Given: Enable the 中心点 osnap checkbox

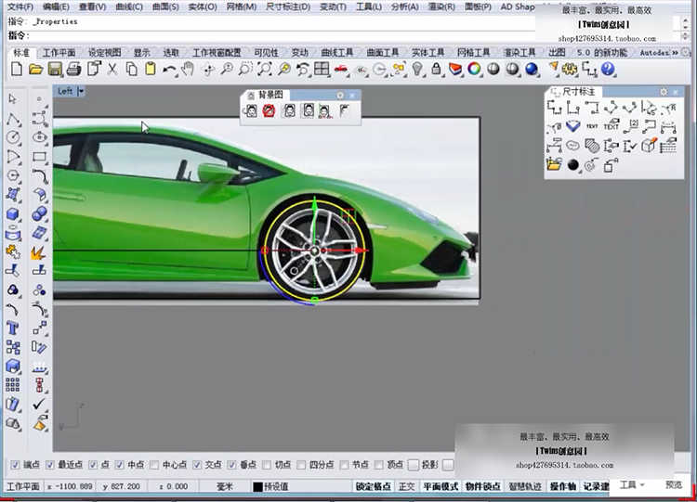Looking at the screenshot, I should pyautogui.click(x=154, y=465).
